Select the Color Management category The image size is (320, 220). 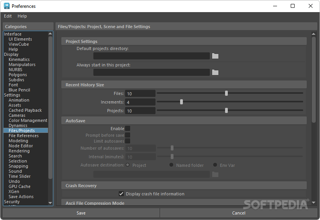tap(28, 121)
